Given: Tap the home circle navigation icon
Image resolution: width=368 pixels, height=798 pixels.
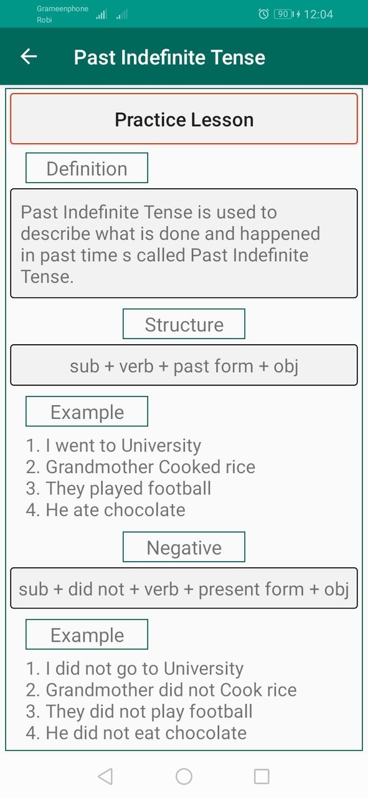Looking at the screenshot, I should click(184, 776).
